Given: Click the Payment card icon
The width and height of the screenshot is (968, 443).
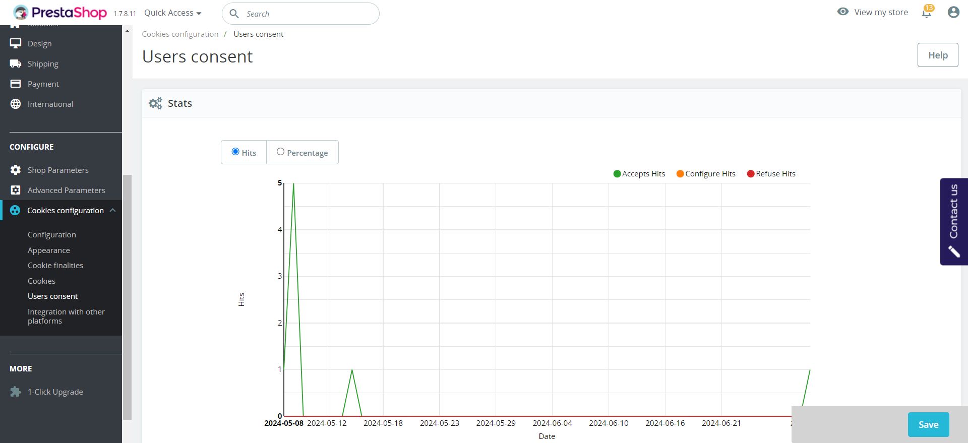Looking at the screenshot, I should coord(16,84).
